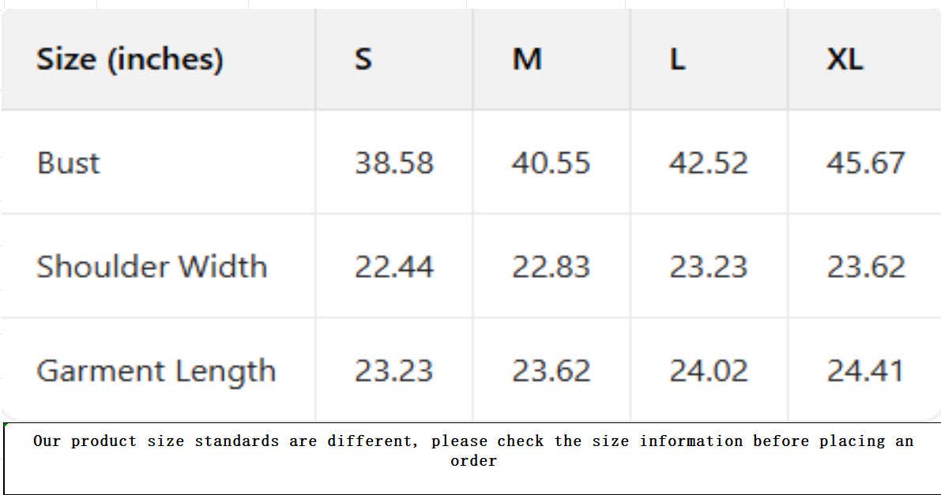Click Bust value 42.52 for size L
The height and width of the screenshot is (495, 941).
[x=708, y=163]
